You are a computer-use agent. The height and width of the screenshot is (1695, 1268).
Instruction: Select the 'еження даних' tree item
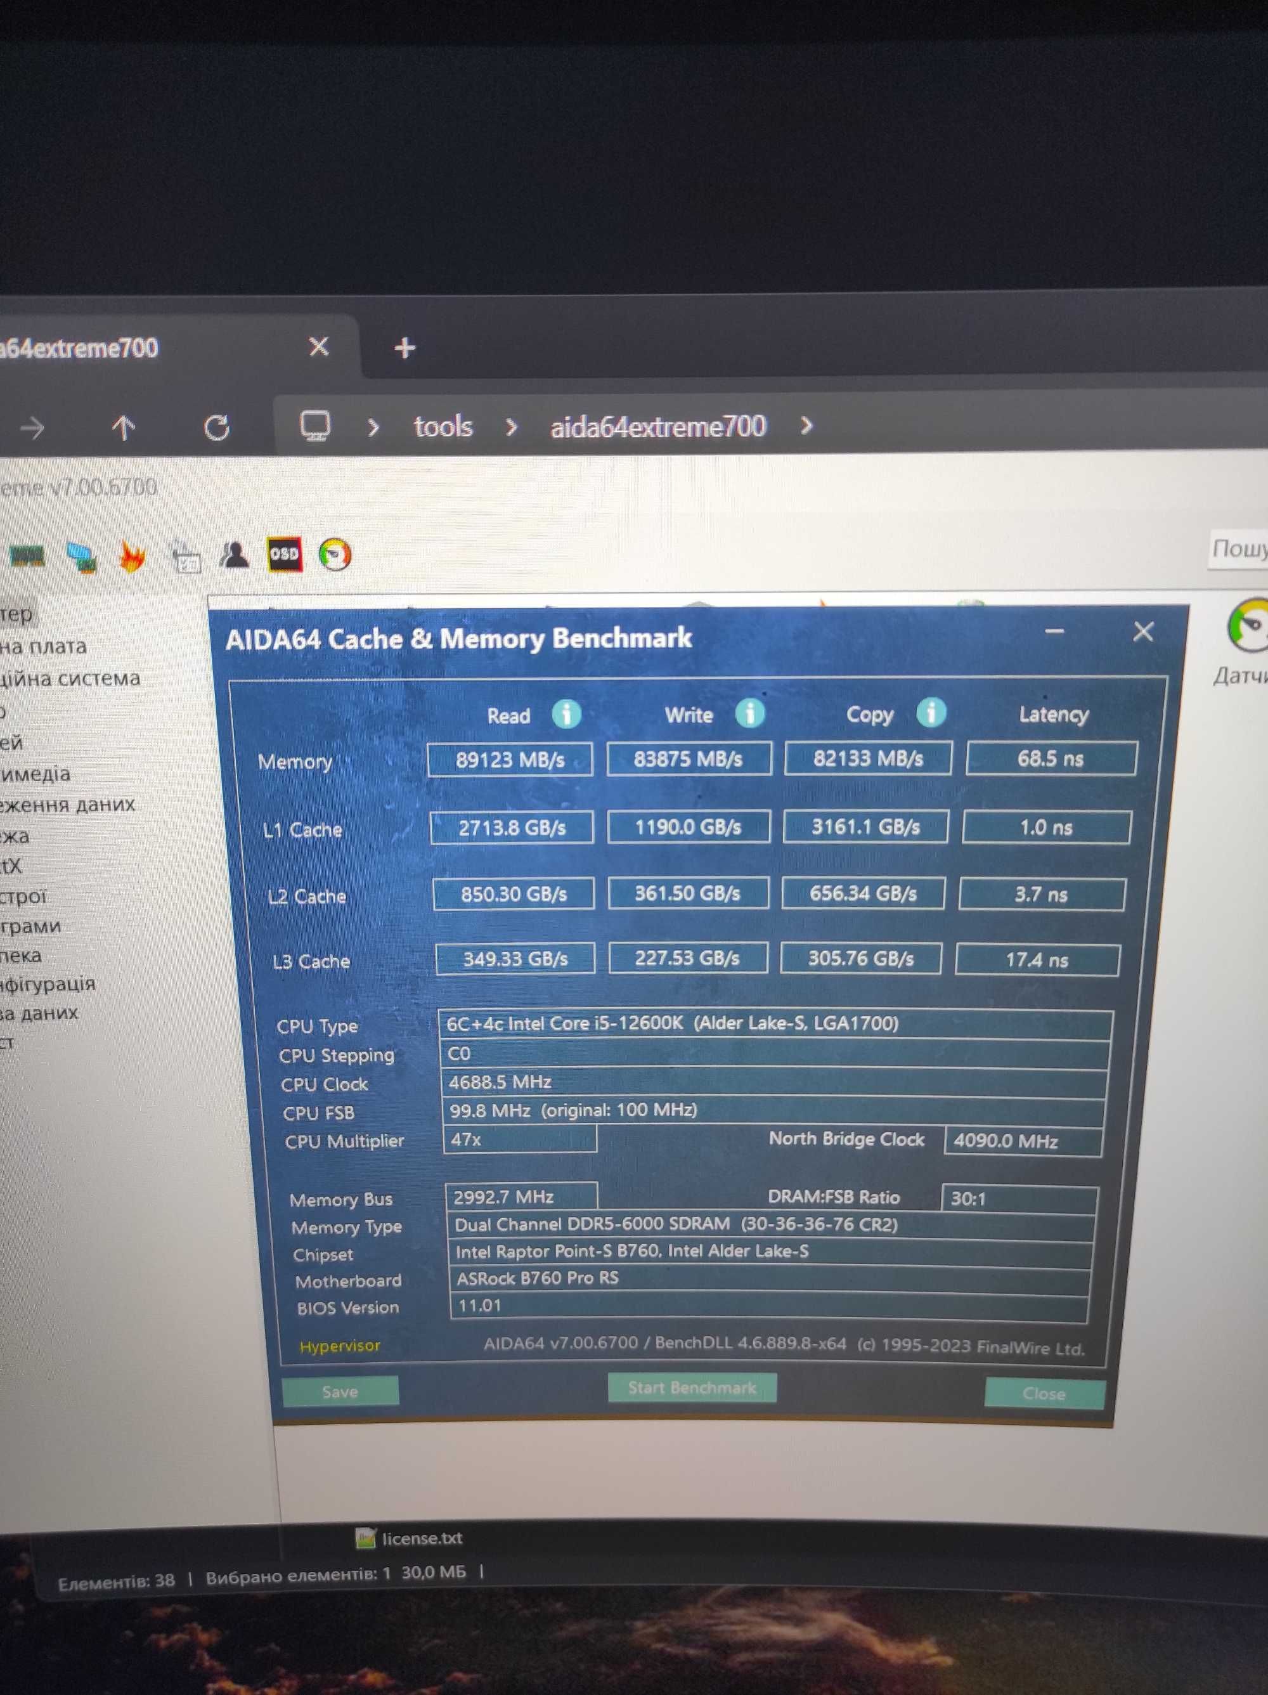coord(67,805)
